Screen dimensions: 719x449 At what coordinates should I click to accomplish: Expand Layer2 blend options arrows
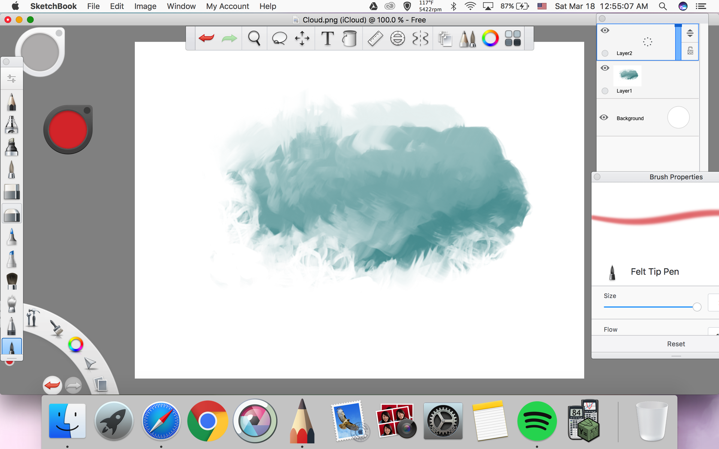coord(690,33)
